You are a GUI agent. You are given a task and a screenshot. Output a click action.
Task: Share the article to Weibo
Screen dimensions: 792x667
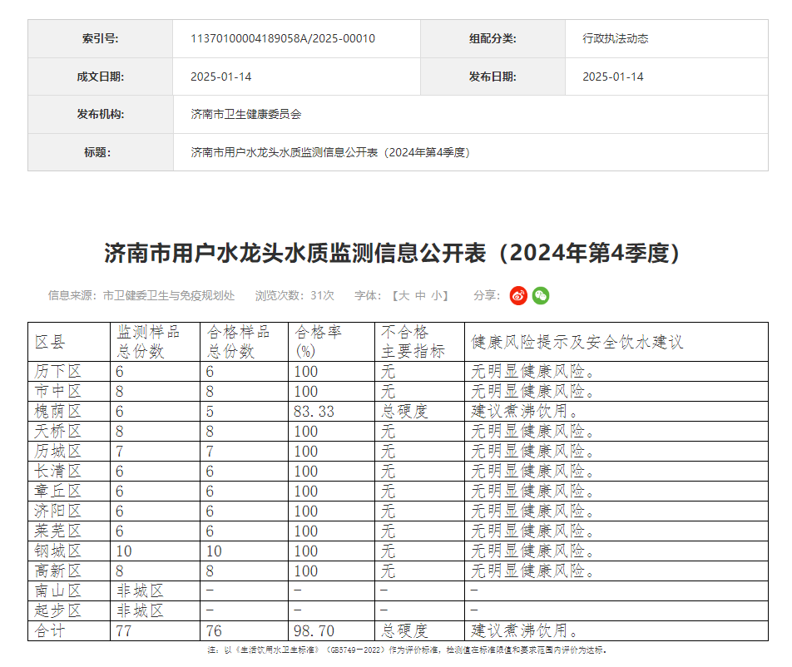tap(518, 295)
